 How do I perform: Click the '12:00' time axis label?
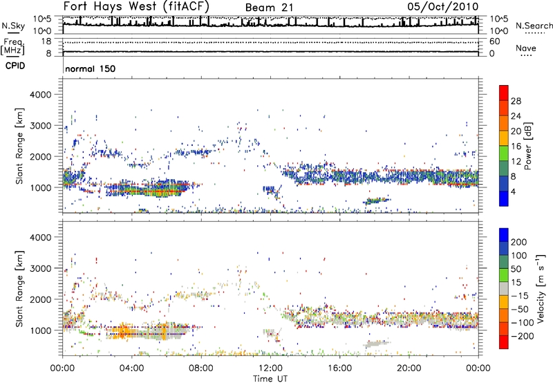270,368
